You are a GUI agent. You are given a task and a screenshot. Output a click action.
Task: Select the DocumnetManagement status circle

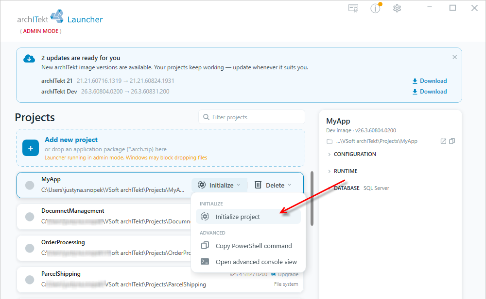pos(30,217)
